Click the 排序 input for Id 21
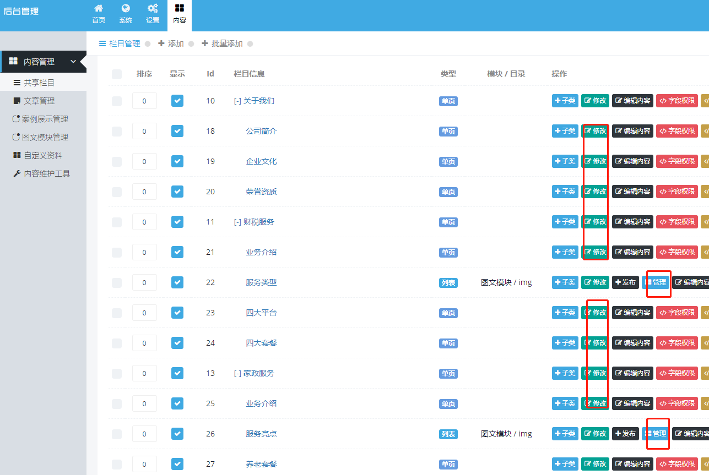This screenshot has width=709, height=475. (x=144, y=252)
